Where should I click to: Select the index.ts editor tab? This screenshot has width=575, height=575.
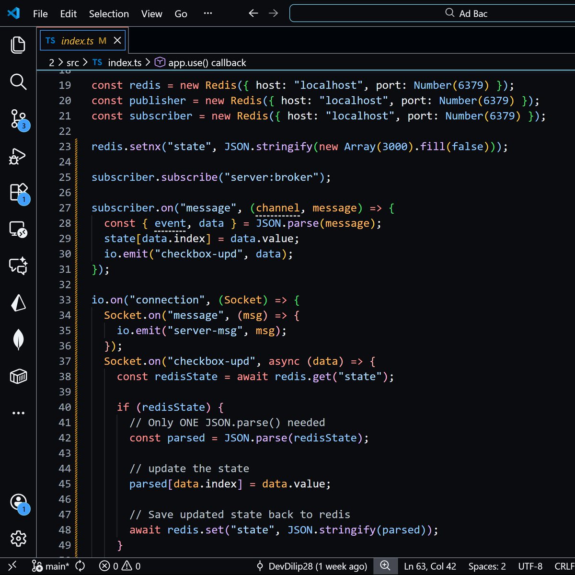pos(83,41)
